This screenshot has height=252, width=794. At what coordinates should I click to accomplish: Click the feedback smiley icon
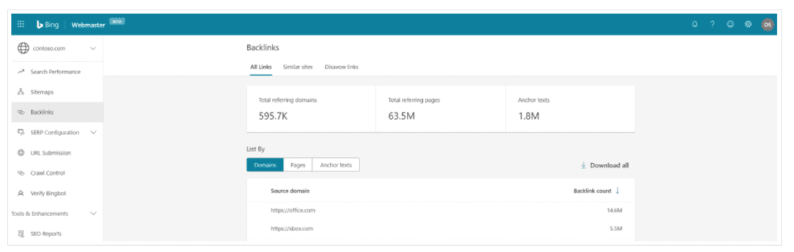[730, 24]
